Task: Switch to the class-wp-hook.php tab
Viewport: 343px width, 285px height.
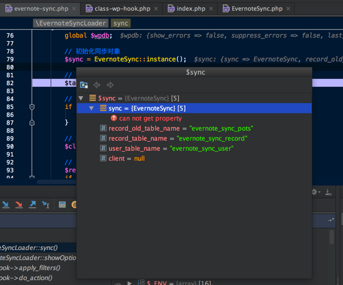Action: coord(122,8)
